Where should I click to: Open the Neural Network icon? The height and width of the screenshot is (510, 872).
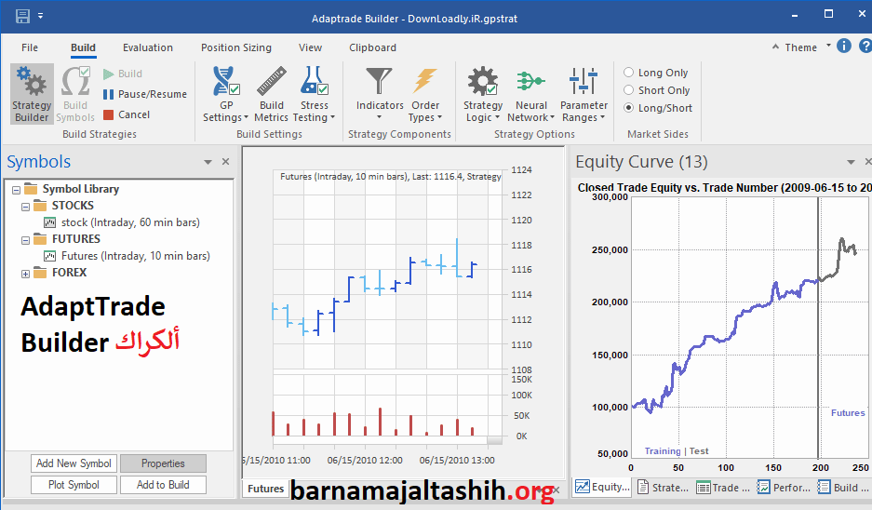click(x=530, y=81)
